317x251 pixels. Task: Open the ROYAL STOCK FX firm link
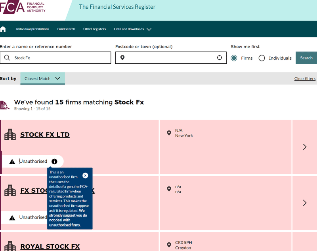[x=50, y=246]
